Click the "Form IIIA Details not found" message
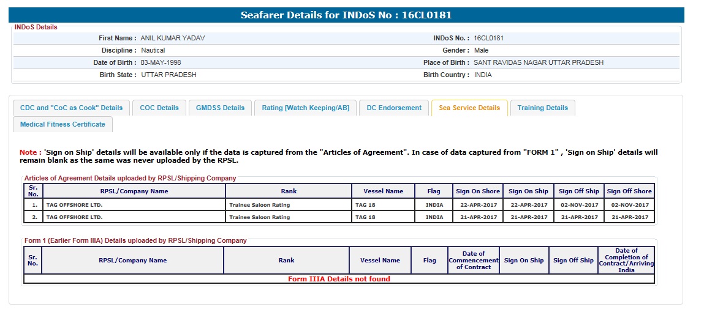723x315 pixels. pos(339,279)
